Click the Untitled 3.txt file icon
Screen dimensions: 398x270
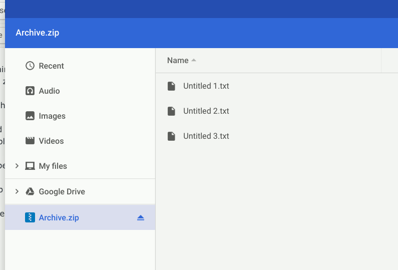pos(171,136)
